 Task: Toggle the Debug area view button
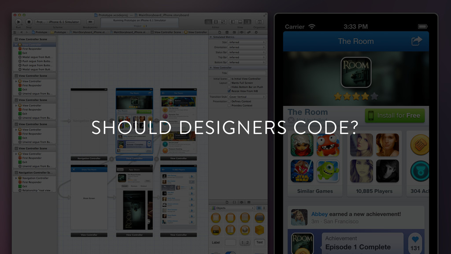coord(240,22)
